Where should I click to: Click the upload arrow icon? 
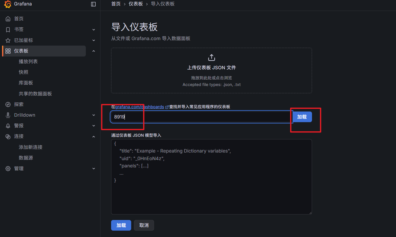pyautogui.click(x=212, y=57)
